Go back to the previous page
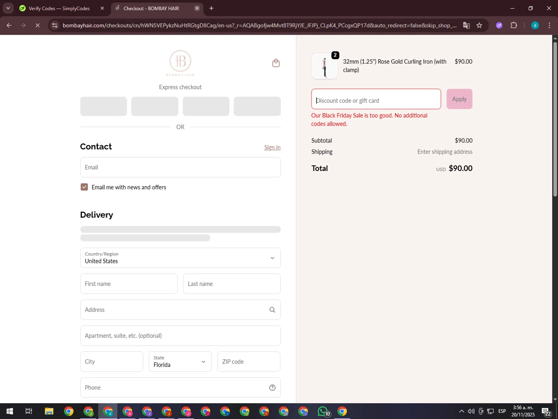558x419 pixels. tap(9, 25)
